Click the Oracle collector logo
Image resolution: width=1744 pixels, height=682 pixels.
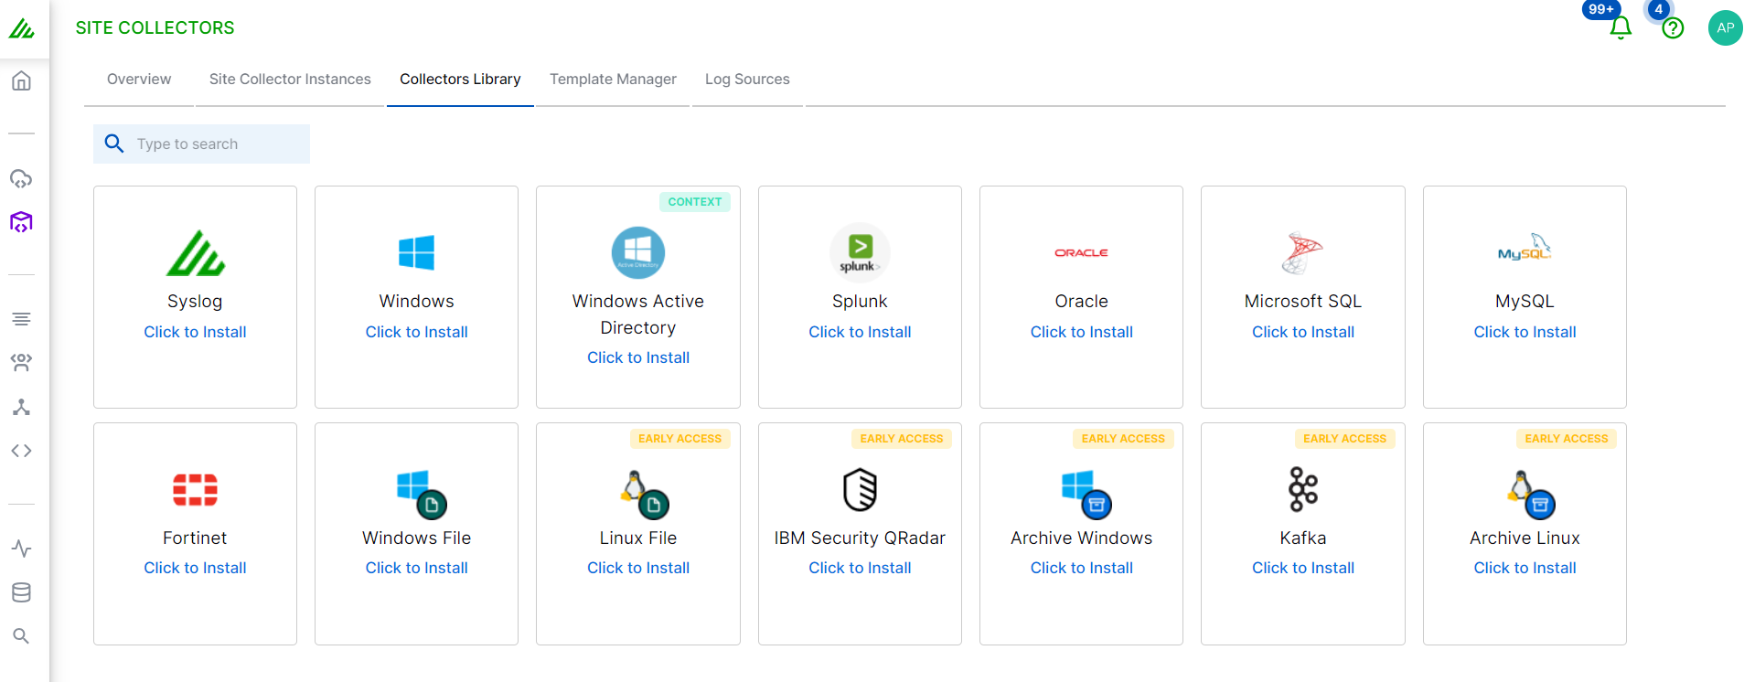(x=1081, y=252)
